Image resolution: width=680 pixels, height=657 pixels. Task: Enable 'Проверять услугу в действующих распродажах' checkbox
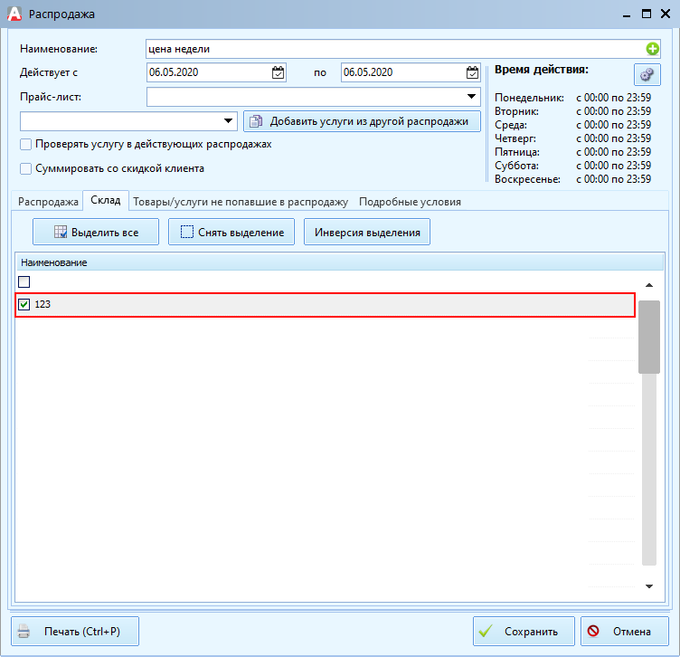pos(25,145)
